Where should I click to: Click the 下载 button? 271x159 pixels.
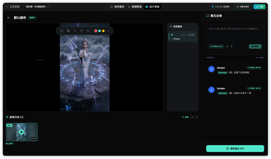click(x=259, y=6)
